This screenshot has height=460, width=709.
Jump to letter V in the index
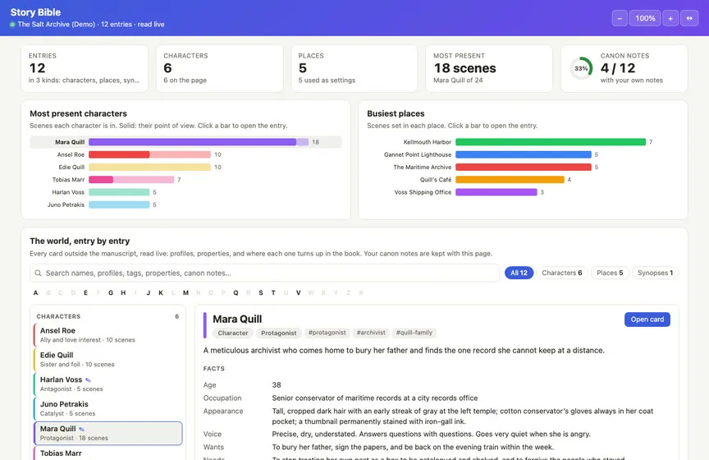coord(299,293)
